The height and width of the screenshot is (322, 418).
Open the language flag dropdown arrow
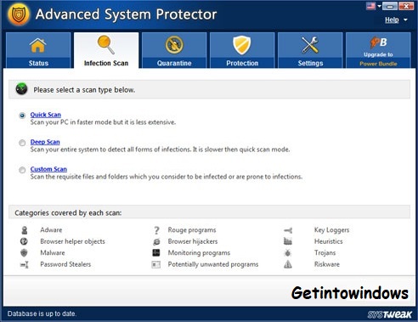tap(379, 6)
